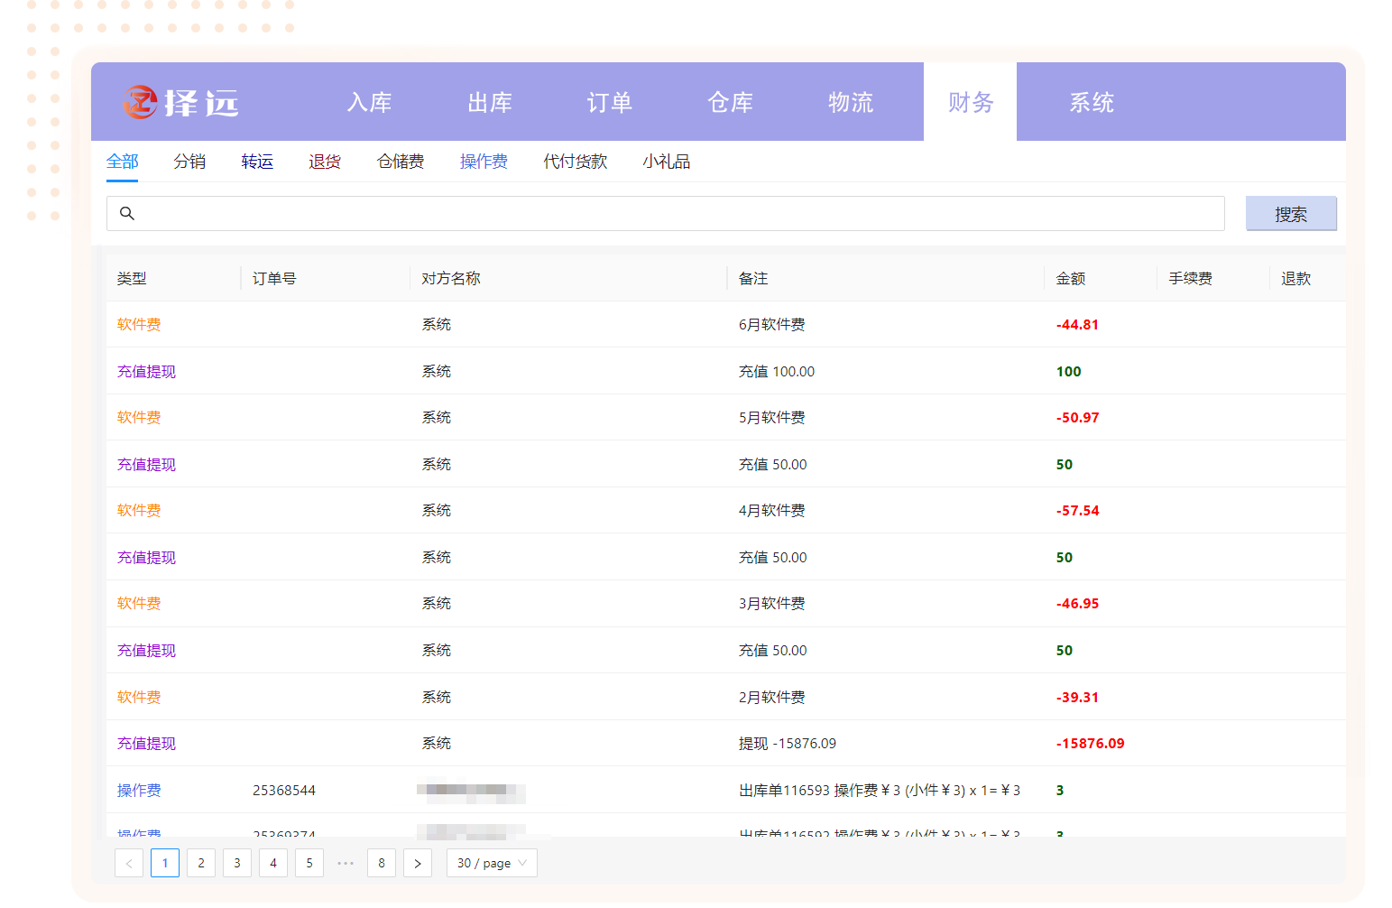
Task: Jump to page 8
Action: click(382, 863)
